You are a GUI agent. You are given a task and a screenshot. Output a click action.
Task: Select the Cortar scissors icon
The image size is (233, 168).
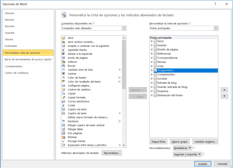pyautogui.click(x=64, y=105)
